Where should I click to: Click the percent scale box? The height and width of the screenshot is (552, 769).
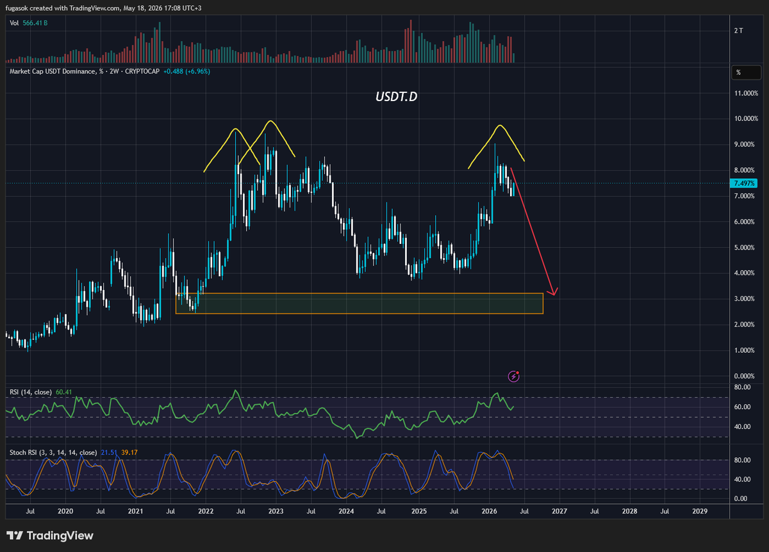point(745,72)
